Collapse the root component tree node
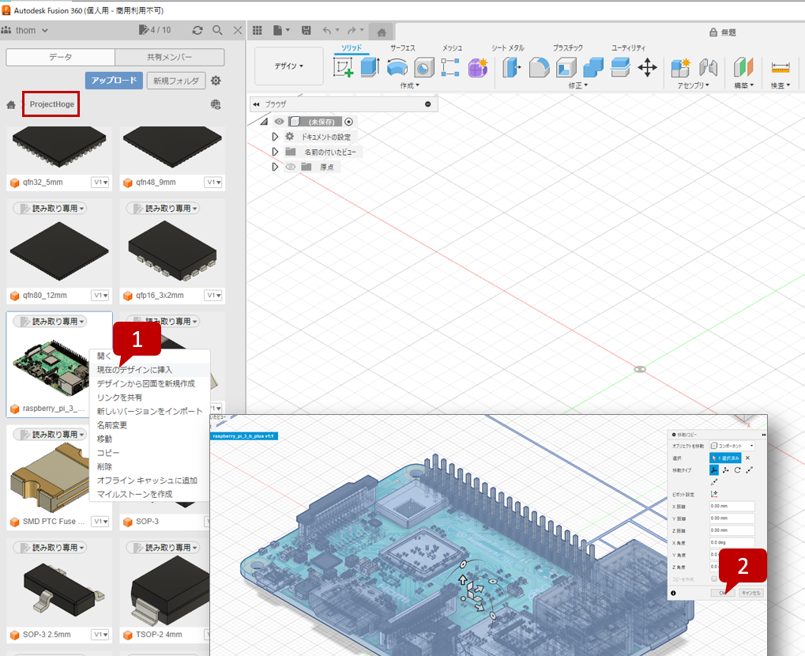The height and width of the screenshot is (656, 805). pyautogui.click(x=264, y=122)
